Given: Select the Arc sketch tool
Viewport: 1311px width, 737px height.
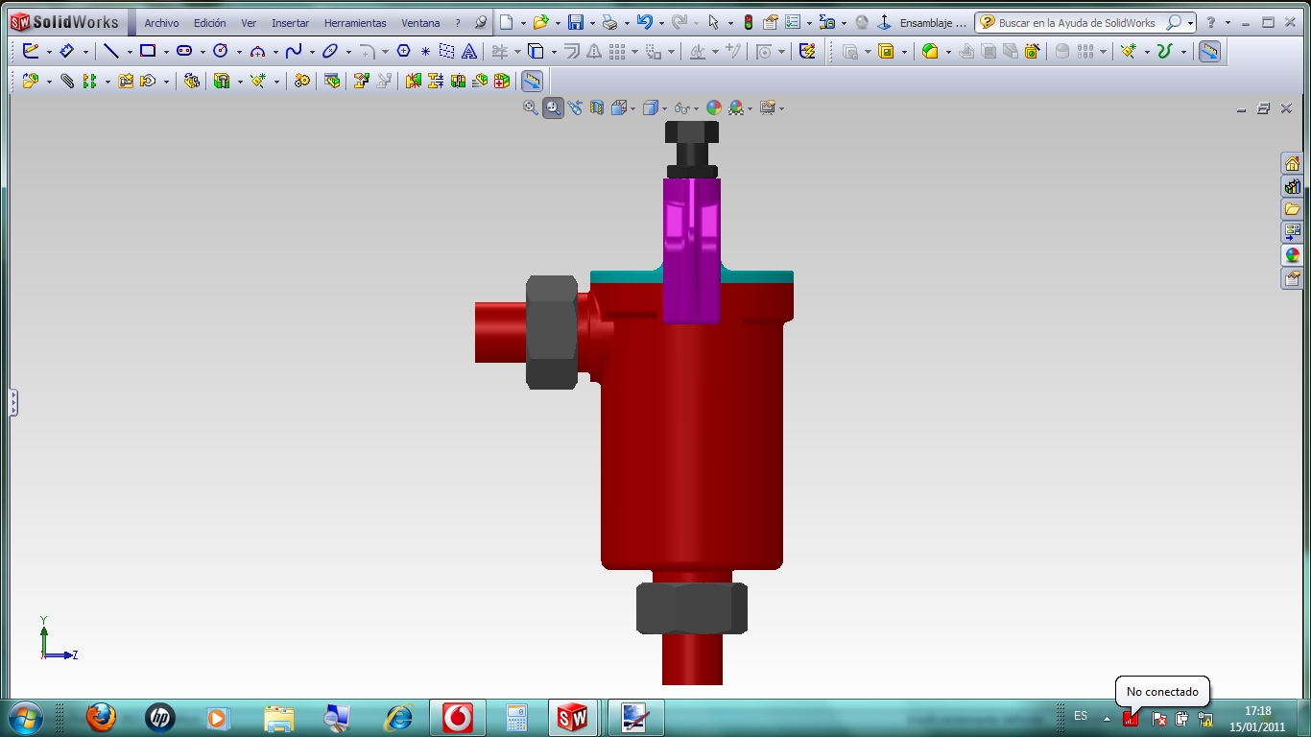Looking at the screenshot, I should tap(257, 52).
